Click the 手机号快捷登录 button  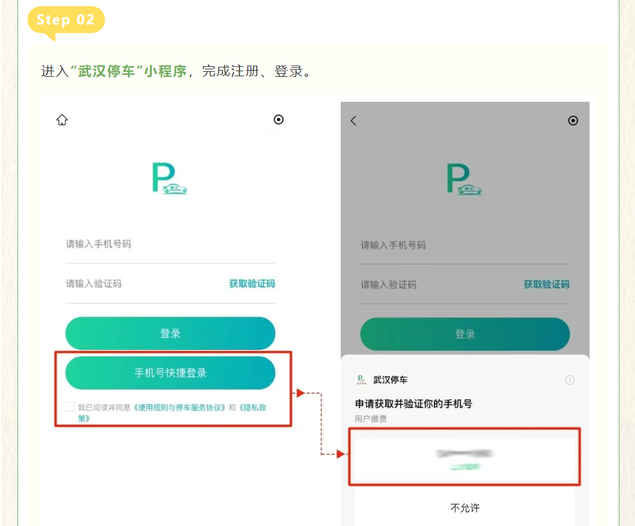pos(170,373)
